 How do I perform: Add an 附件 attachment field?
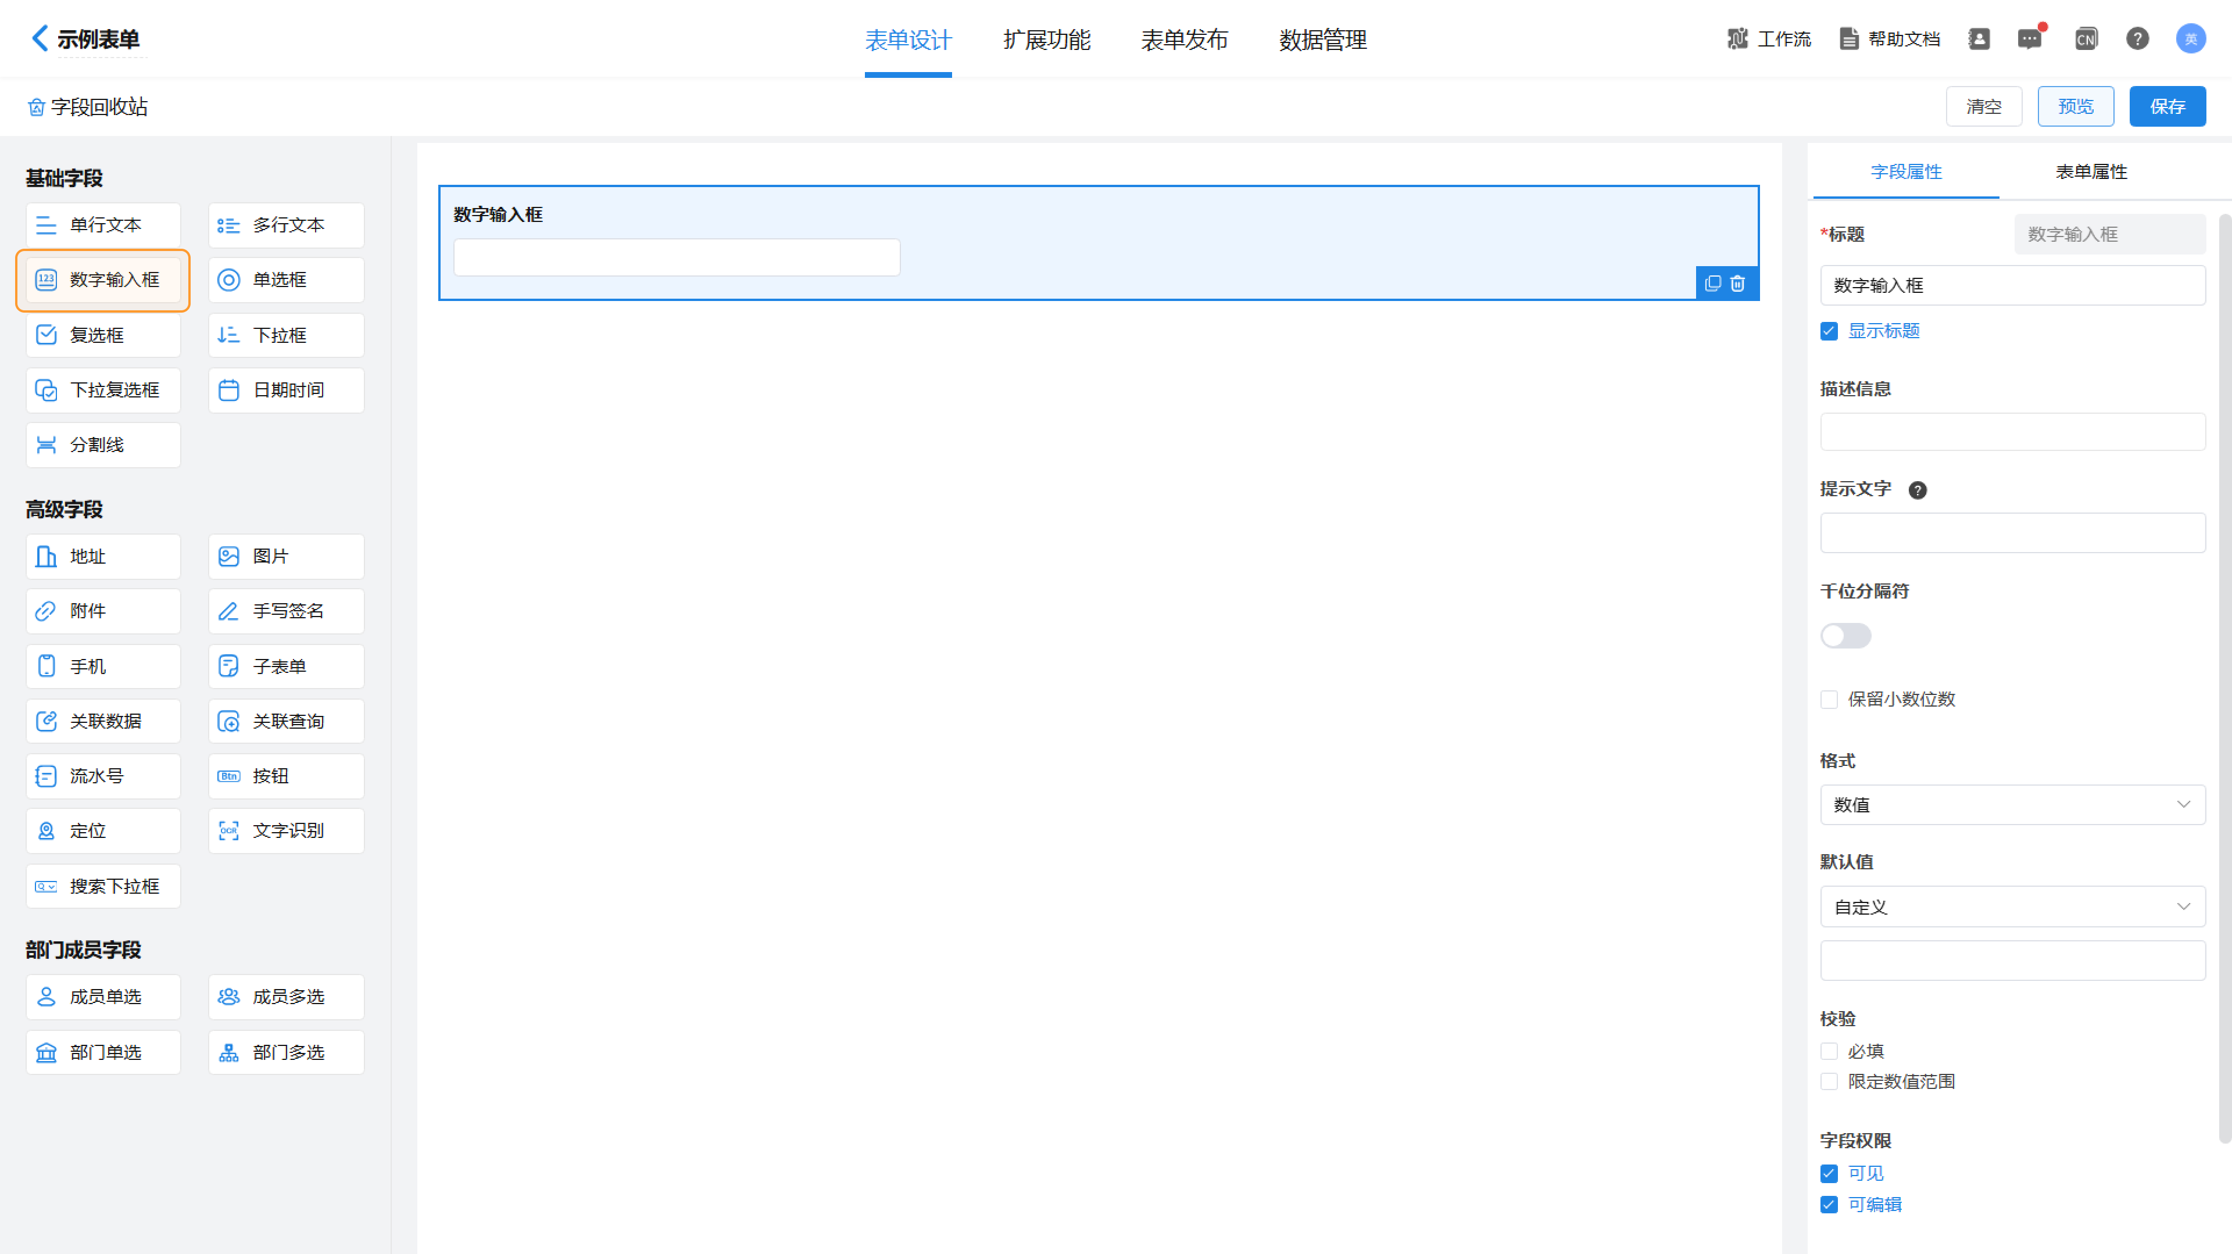(103, 611)
